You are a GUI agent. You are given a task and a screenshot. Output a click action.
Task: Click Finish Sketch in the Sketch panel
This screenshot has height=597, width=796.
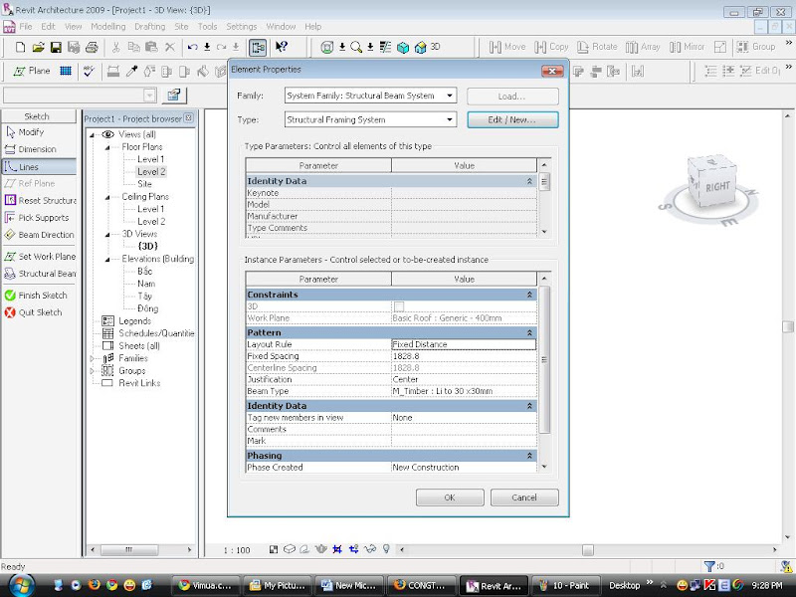[36, 296]
